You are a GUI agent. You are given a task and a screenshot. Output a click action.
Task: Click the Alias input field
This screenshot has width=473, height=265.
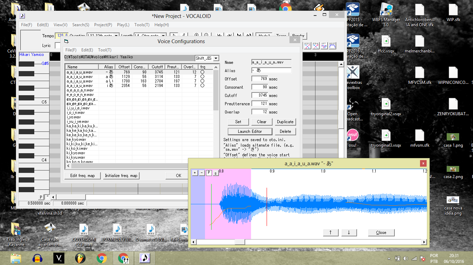(x=271, y=70)
